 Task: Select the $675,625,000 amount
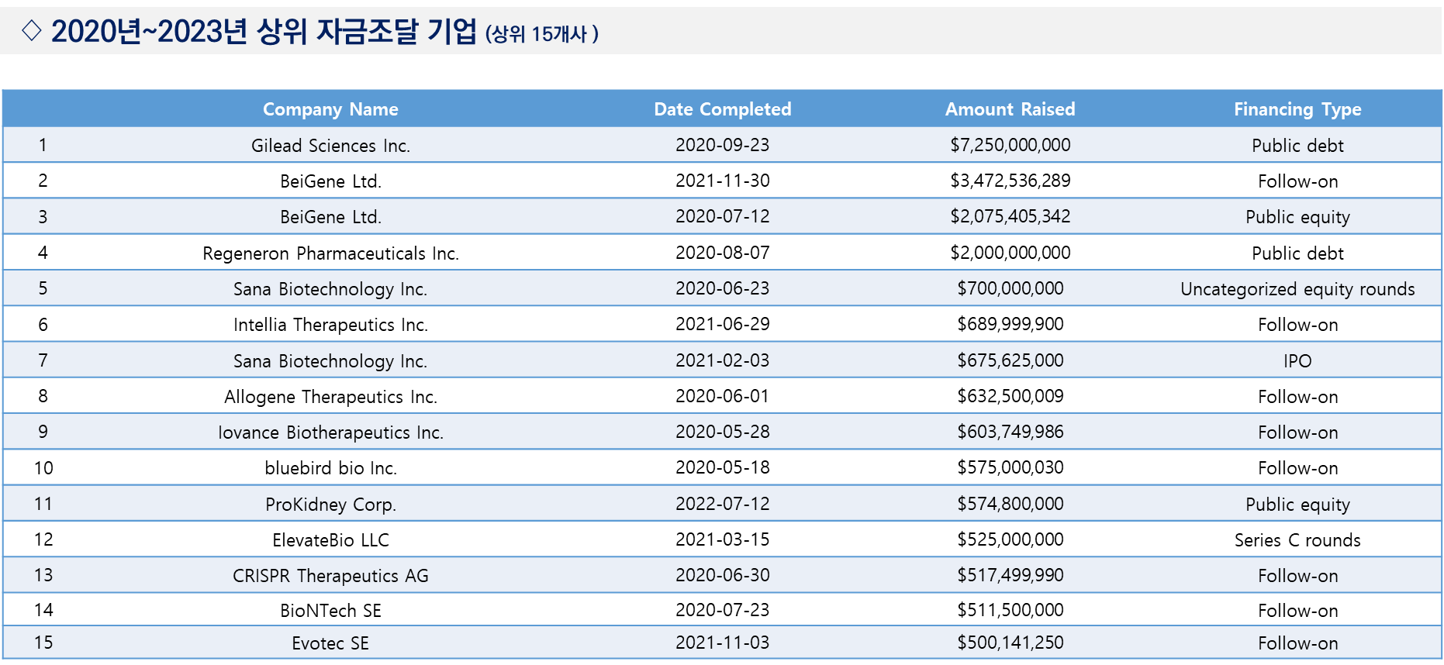[1010, 360]
